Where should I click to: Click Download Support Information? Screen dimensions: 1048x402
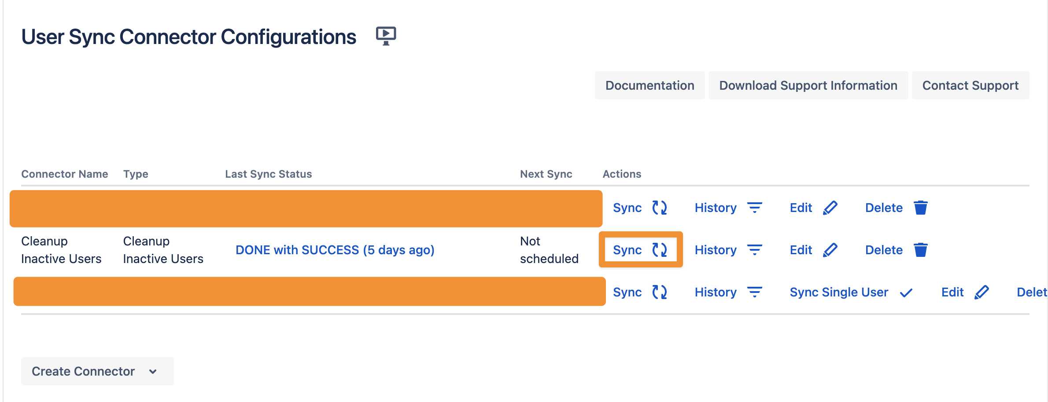[808, 85]
